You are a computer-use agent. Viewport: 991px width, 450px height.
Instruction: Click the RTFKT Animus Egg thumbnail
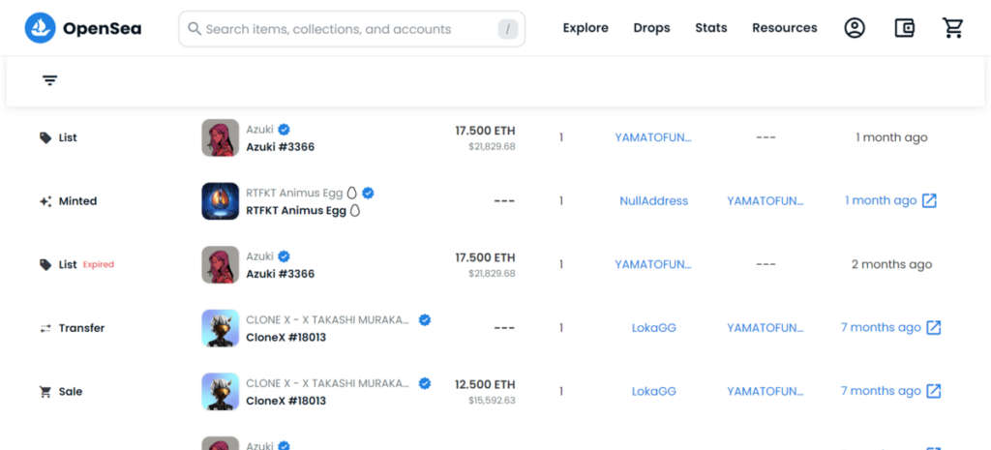(x=221, y=201)
